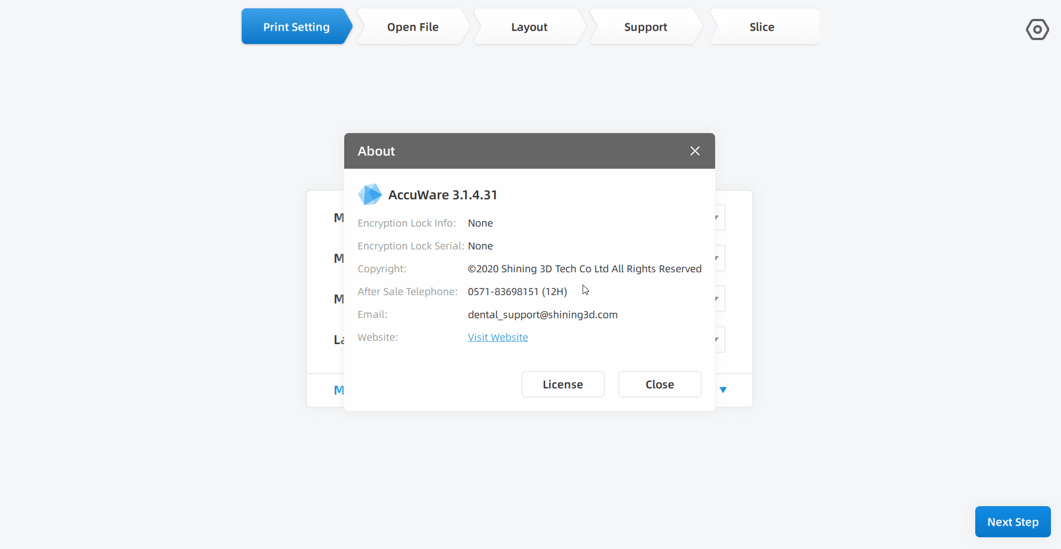The width and height of the screenshot is (1061, 549).
Task: Expand the second dropdown arrow in settings panel
Action: click(x=717, y=258)
